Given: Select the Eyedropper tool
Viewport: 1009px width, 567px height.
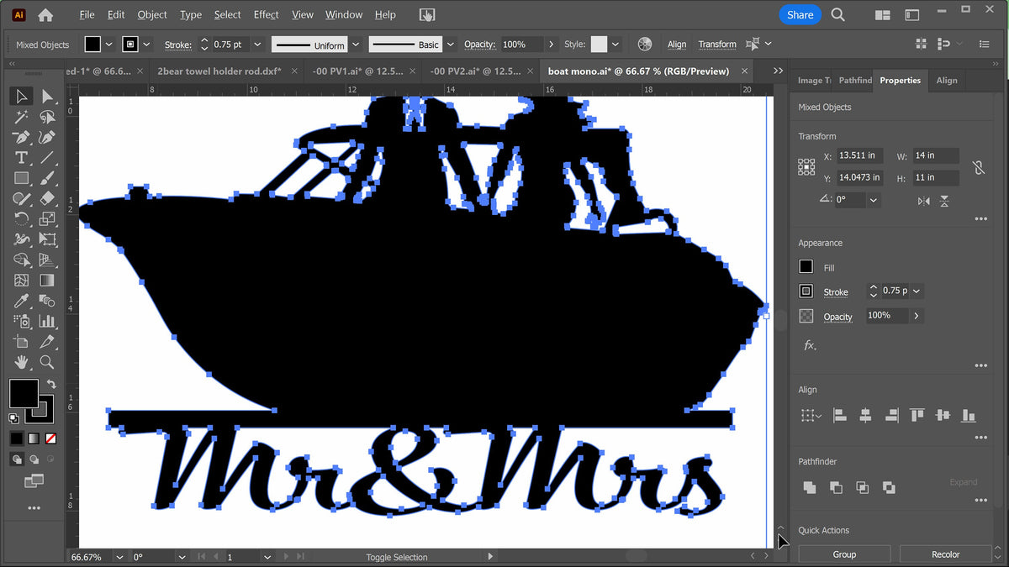Looking at the screenshot, I should coord(22,301).
